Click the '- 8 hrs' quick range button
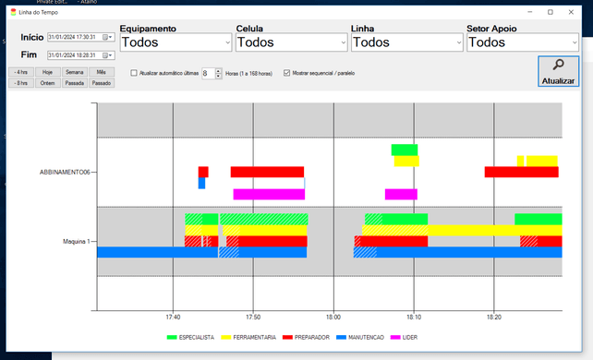 [21, 83]
